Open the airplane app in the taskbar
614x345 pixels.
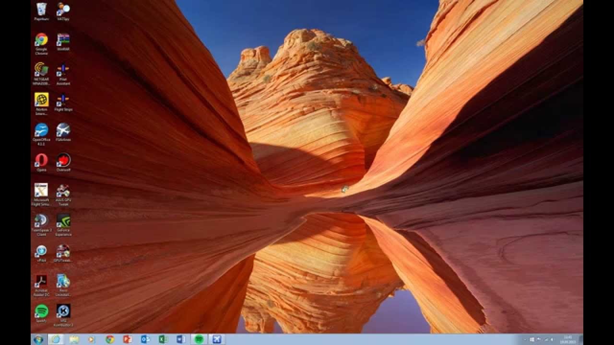pos(217,339)
